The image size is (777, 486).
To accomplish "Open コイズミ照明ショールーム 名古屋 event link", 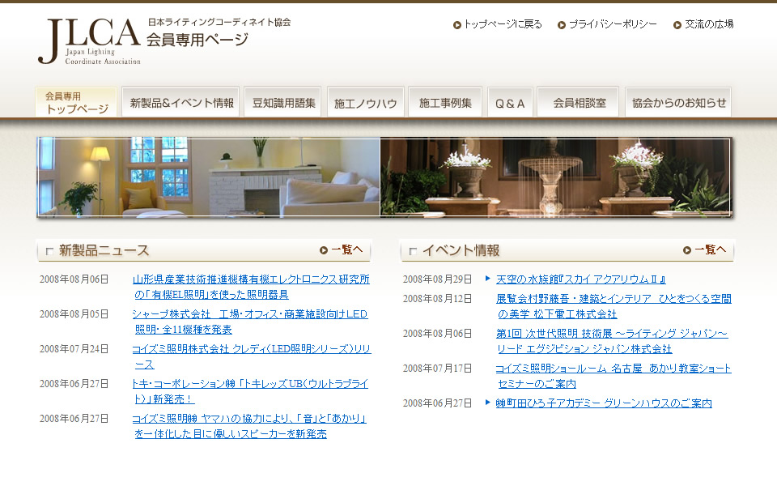I will [614, 375].
